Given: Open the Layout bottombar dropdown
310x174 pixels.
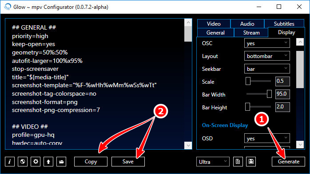Looking at the screenshot, I should 267,56.
